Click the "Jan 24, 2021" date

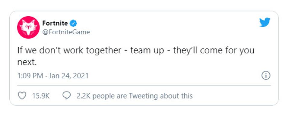tap(68, 76)
